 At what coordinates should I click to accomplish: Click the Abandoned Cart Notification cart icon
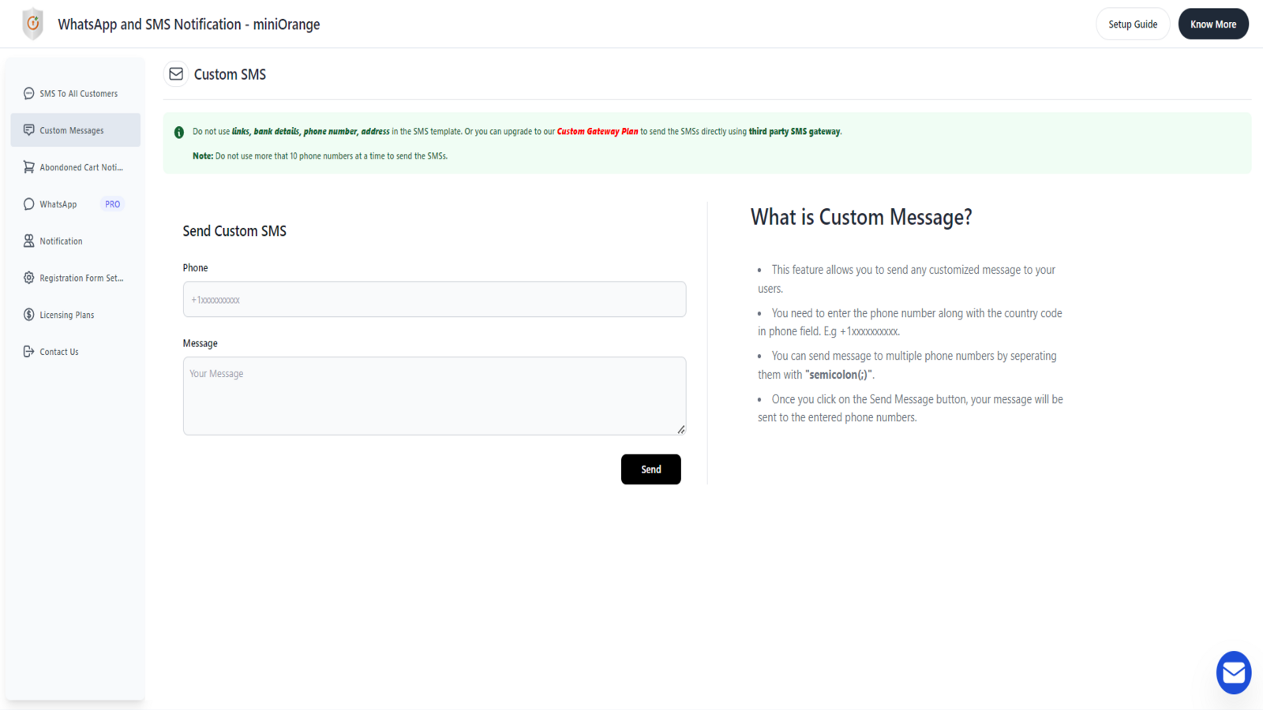(x=28, y=166)
